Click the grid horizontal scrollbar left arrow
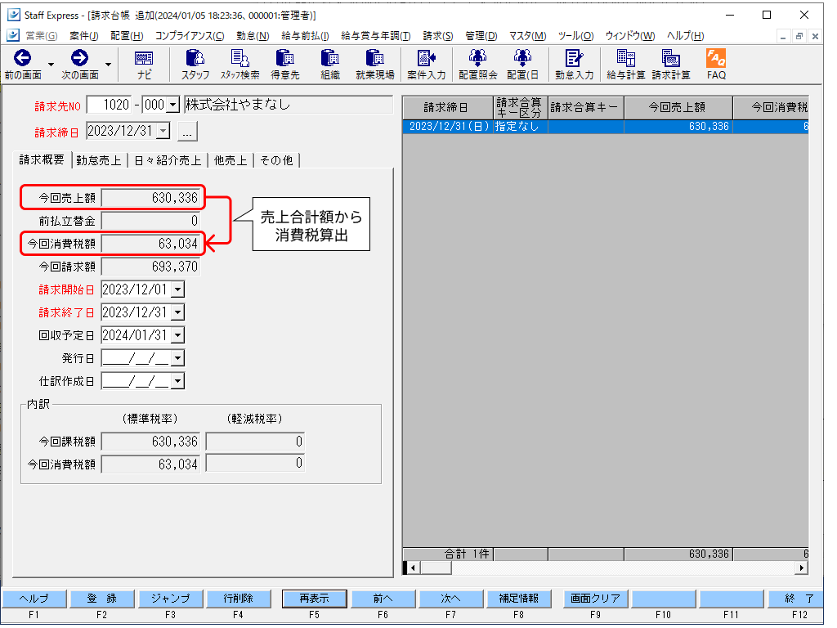837x628 pixels. click(413, 568)
